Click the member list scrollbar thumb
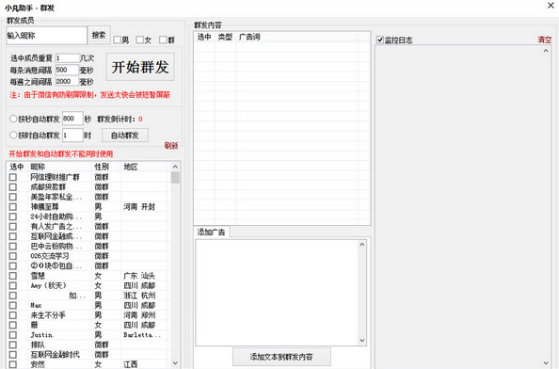 (175, 178)
